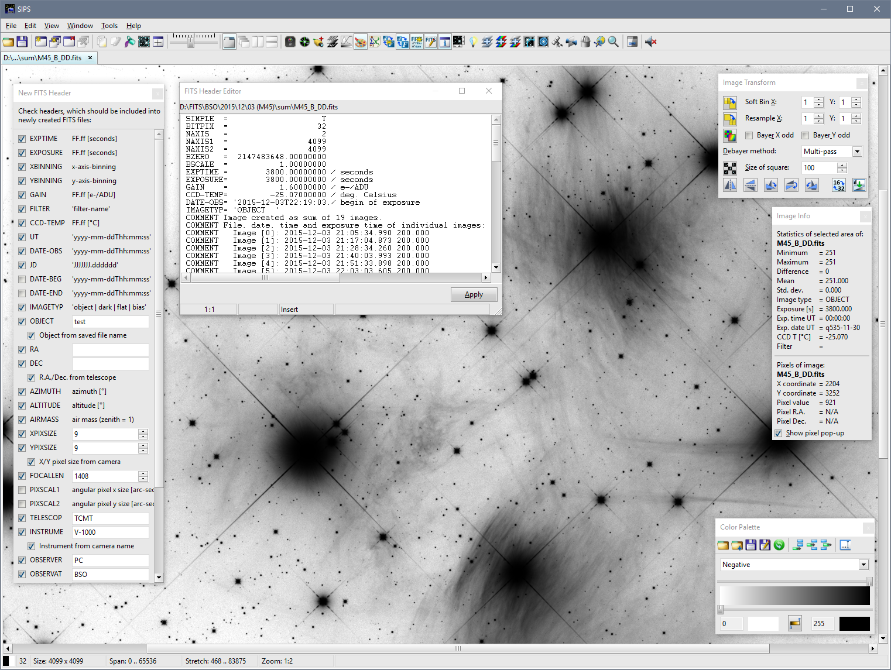Click the black color swatch in Color Palette
Viewport: 891px width, 670px height.
854,624
